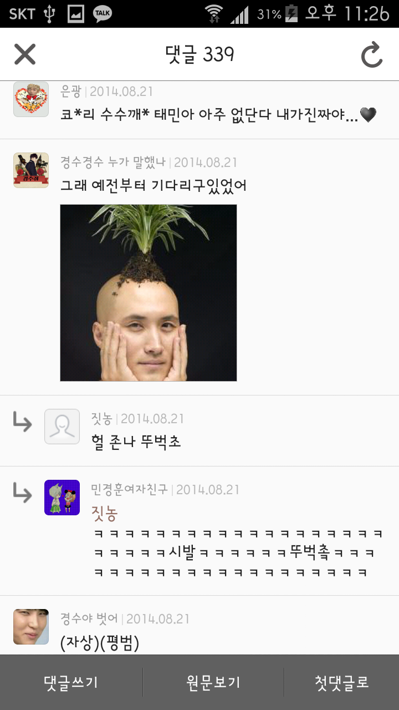Open the face avatar of 경수야 벗어

[x=31, y=626]
